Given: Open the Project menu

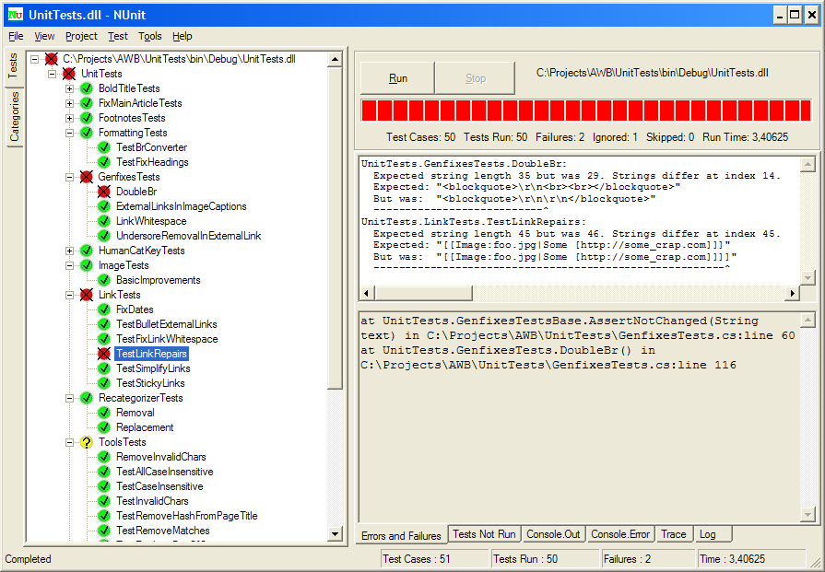Looking at the screenshot, I should coord(81,36).
